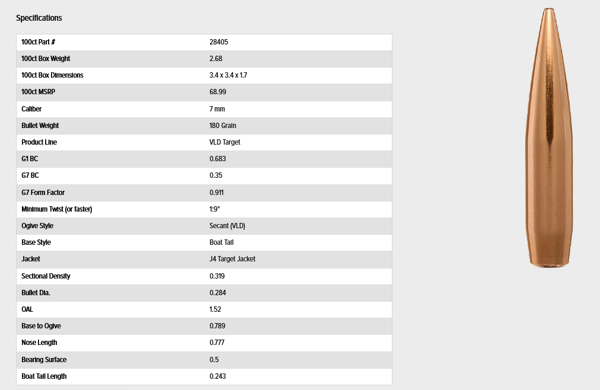Click the box dimensions value 3.4 x 3.4 x 1.7
Viewport: 600px width, 390px height.
tap(228, 75)
